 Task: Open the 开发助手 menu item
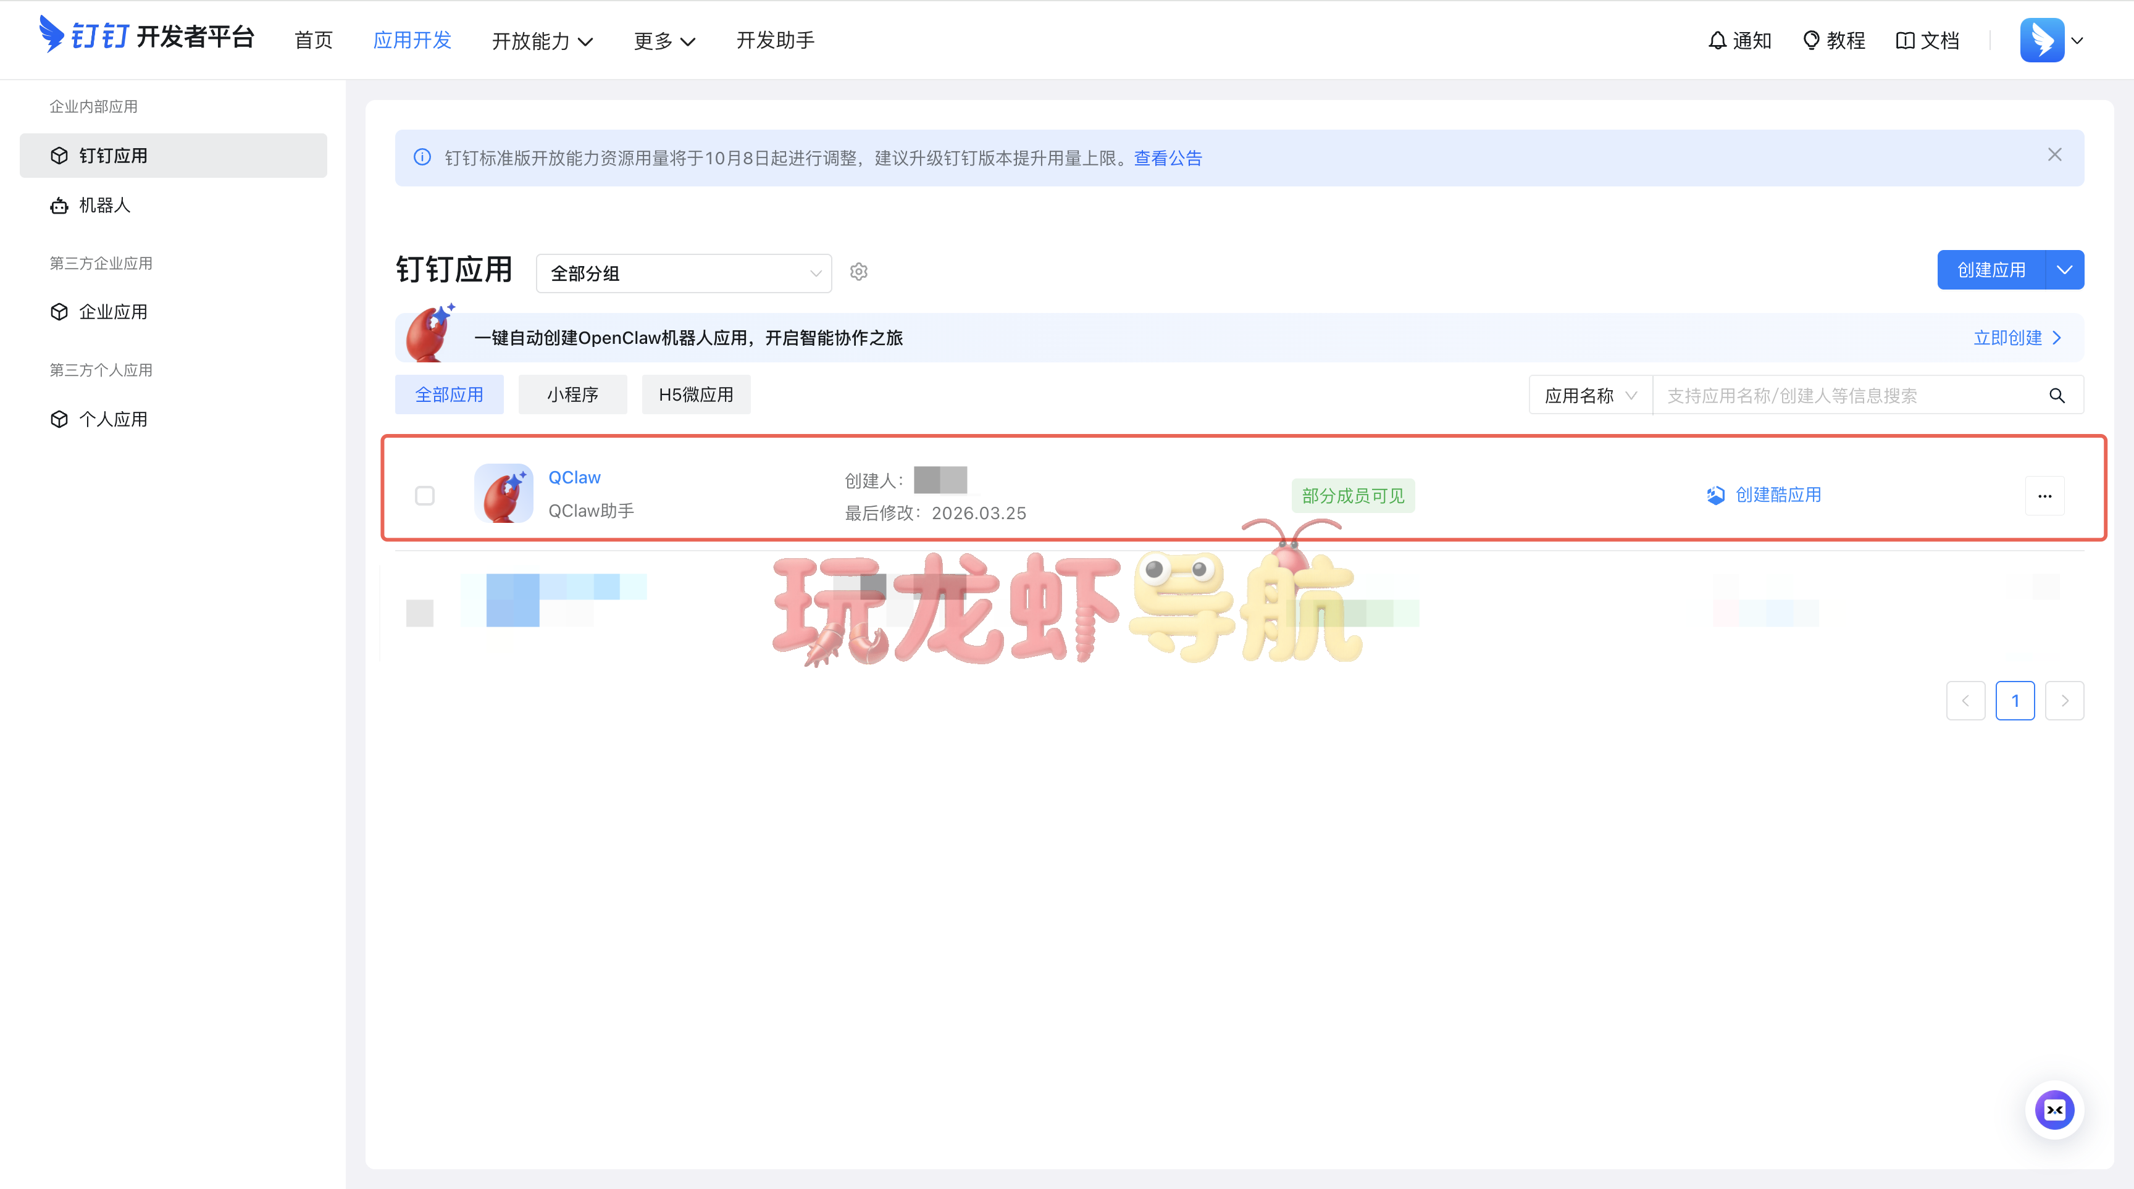(776, 40)
